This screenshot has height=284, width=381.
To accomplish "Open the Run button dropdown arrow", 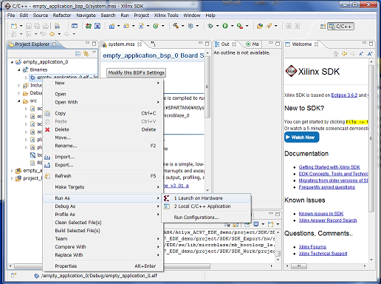I will click(x=232, y=26).
